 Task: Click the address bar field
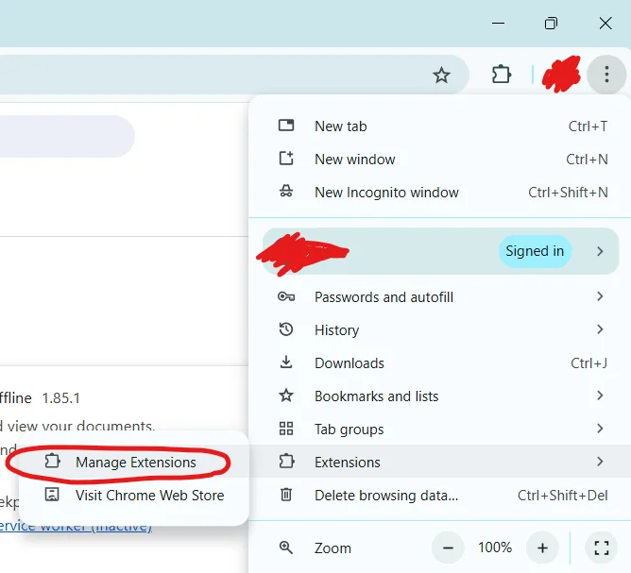pos(234,75)
